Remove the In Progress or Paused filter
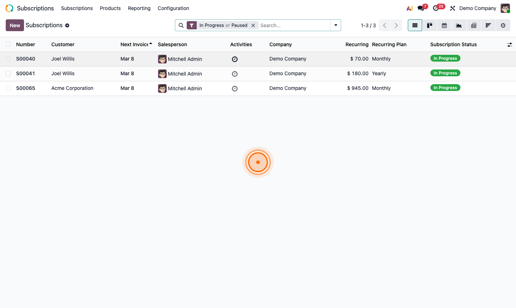Image resolution: width=516 pixels, height=308 pixels. coord(253,25)
